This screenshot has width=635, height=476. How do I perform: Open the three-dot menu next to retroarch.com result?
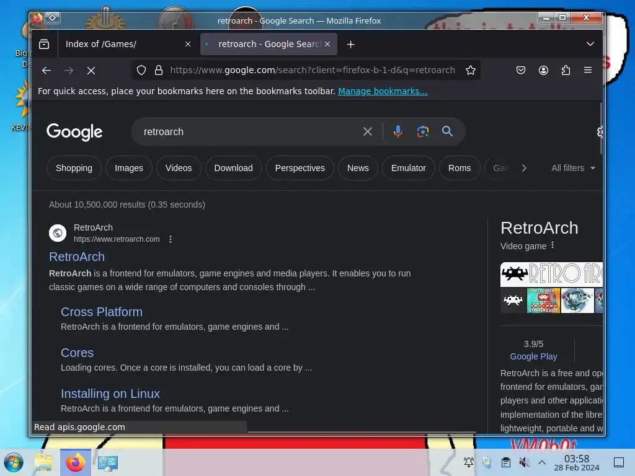[171, 239]
